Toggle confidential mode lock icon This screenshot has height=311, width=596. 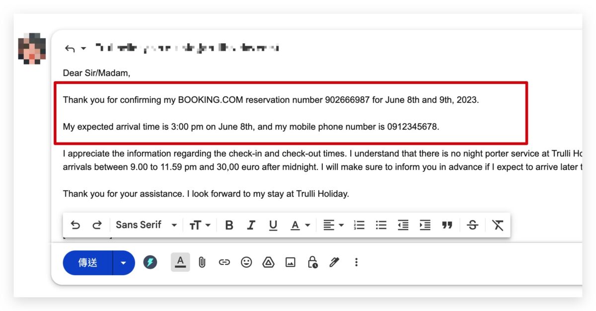(x=312, y=262)
